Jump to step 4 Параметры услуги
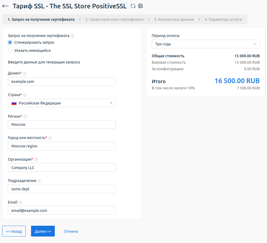Viewport: 267px width, 243px height. 223,19
